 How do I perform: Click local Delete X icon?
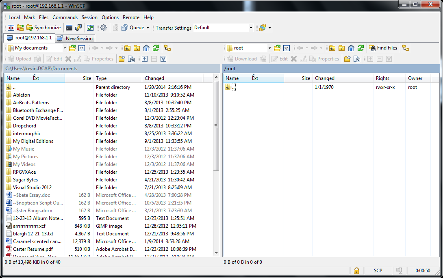click(68, 59)
